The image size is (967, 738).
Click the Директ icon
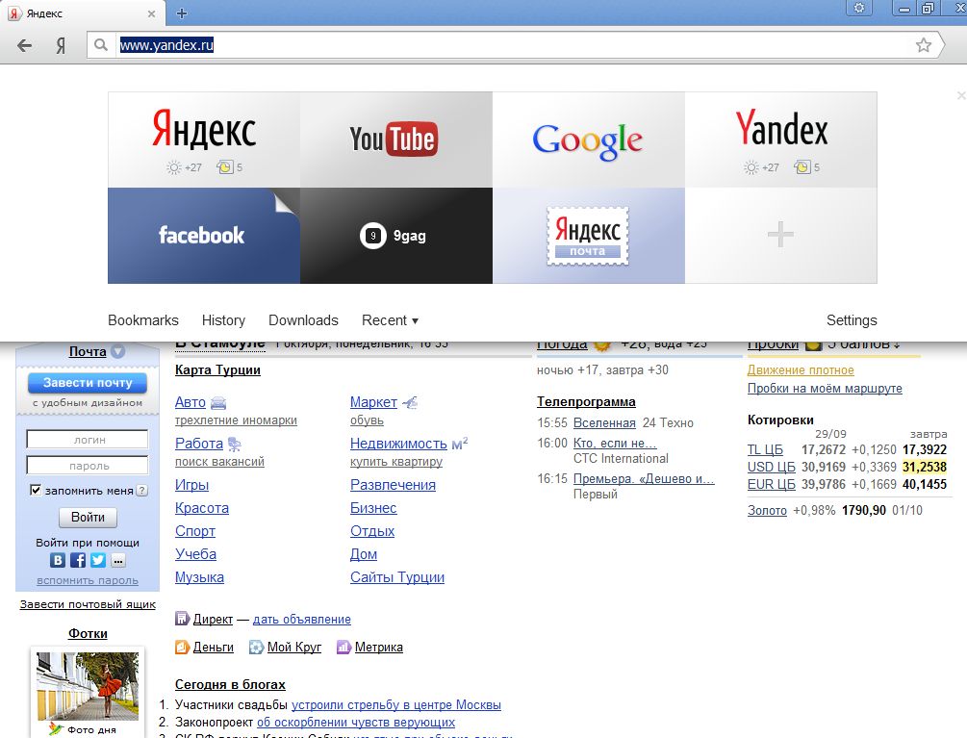pyautogui.click(x=181, y=619)
